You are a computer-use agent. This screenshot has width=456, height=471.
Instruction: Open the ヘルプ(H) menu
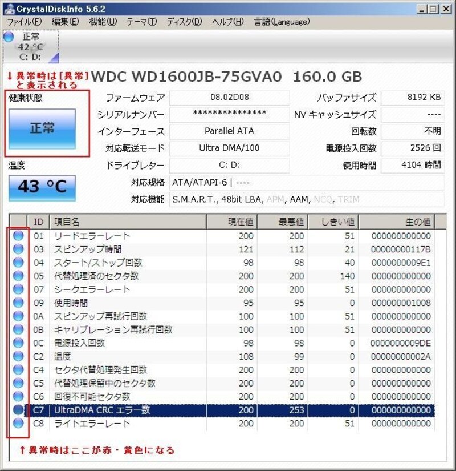pos(227,22)
